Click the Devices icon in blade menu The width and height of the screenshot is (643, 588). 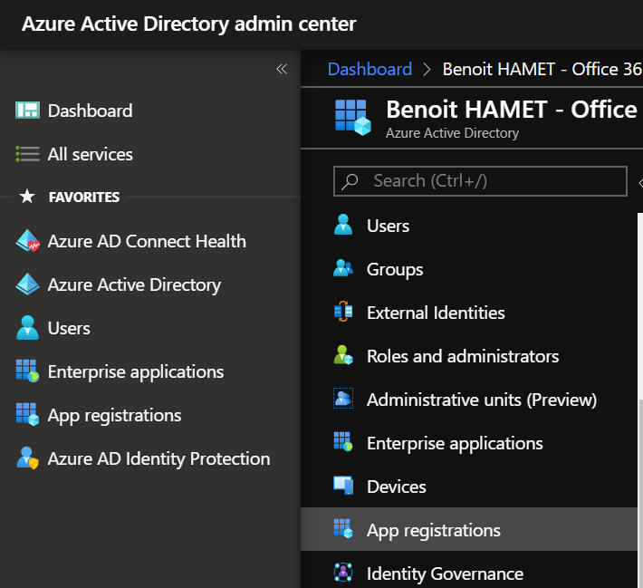[x=343, y=487]
